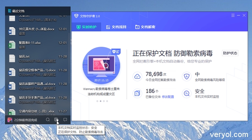Open 斐讯体脂秤产品通...al.docx file

coord(38,86)
